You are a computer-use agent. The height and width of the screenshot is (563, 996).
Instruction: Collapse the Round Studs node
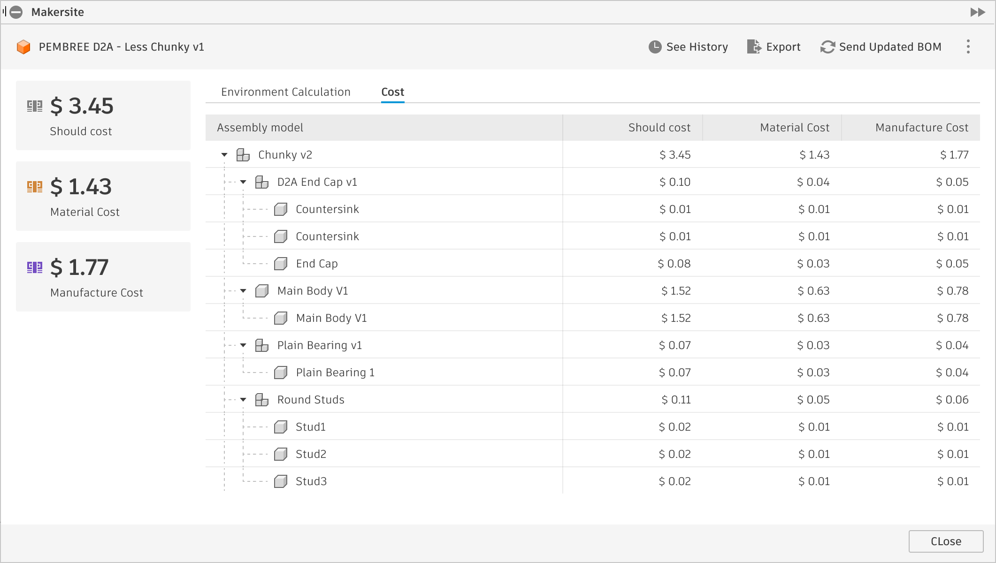243,400
